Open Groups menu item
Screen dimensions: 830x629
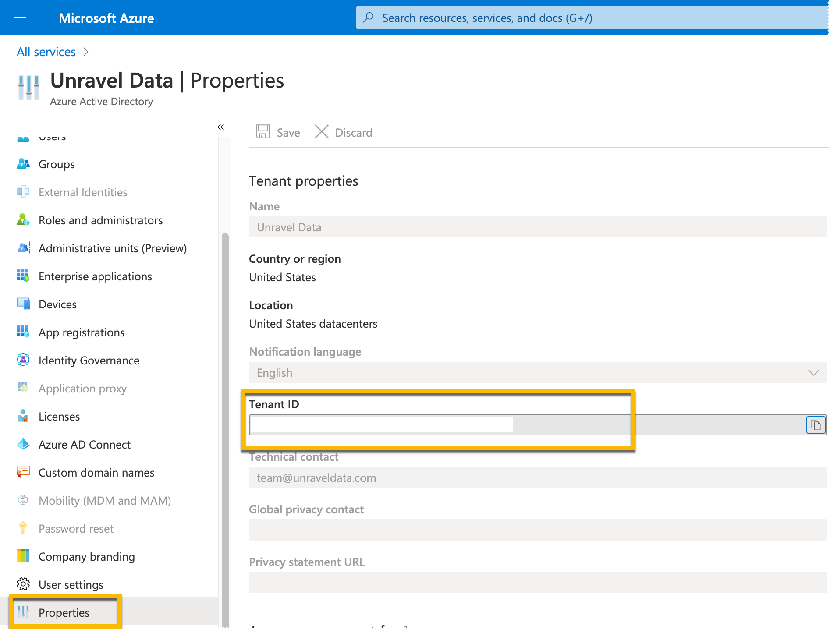coord(57,164)
